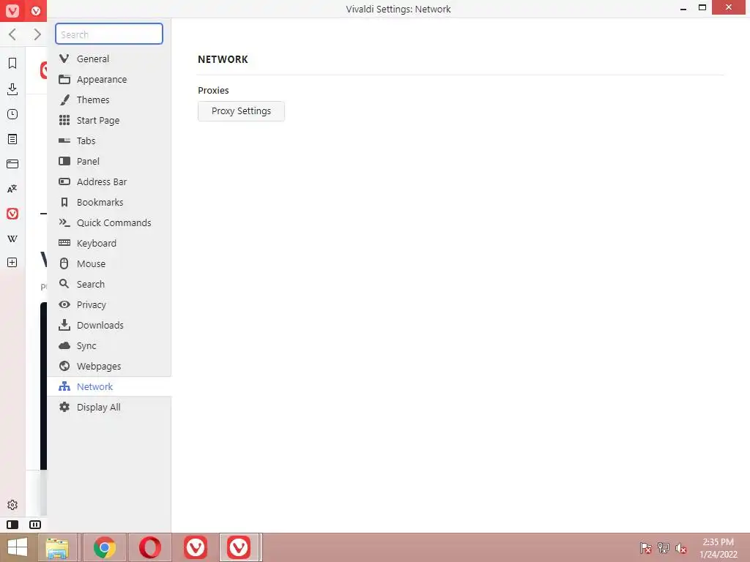
Task: Open the Notes panel icon
Action: click(x=12, y=139)
